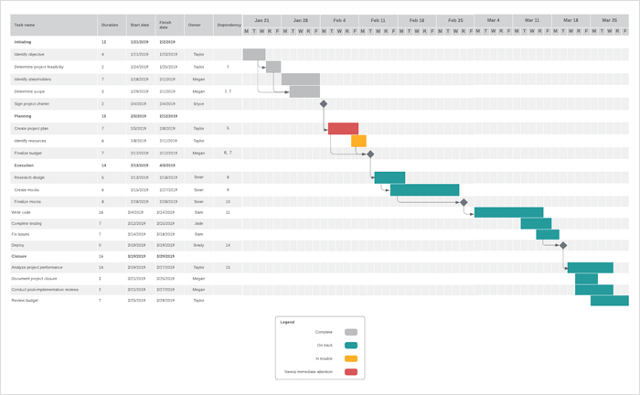The height and width of the screenshot is (395, 640).
Task: Click the teal On track legend swatch
Action: point(351,346)
